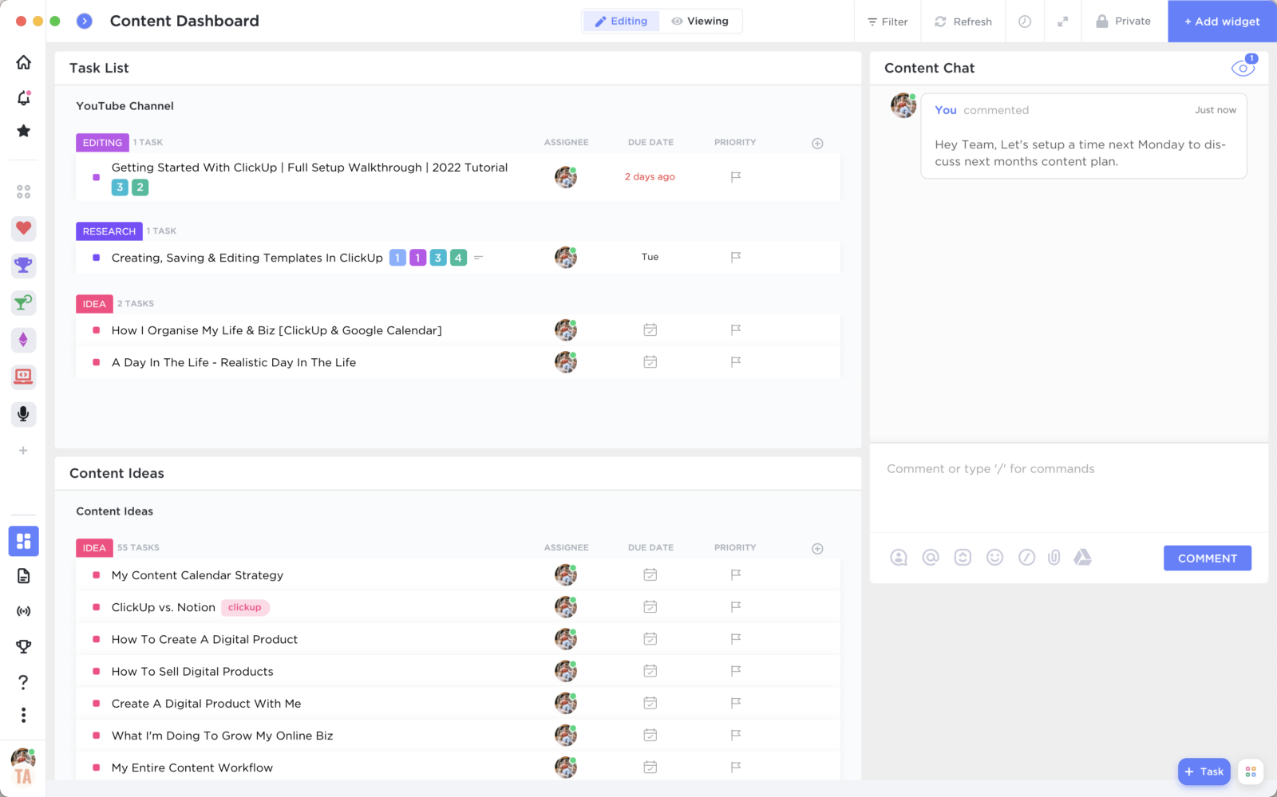Click the Google Drive attachment icon

tap(1082, 558)
